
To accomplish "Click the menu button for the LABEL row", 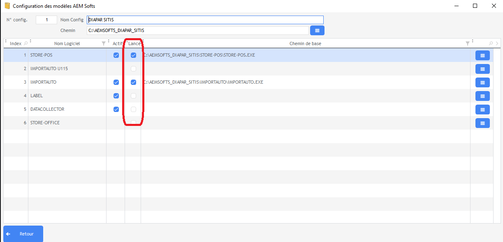I will tap(482, 96).
